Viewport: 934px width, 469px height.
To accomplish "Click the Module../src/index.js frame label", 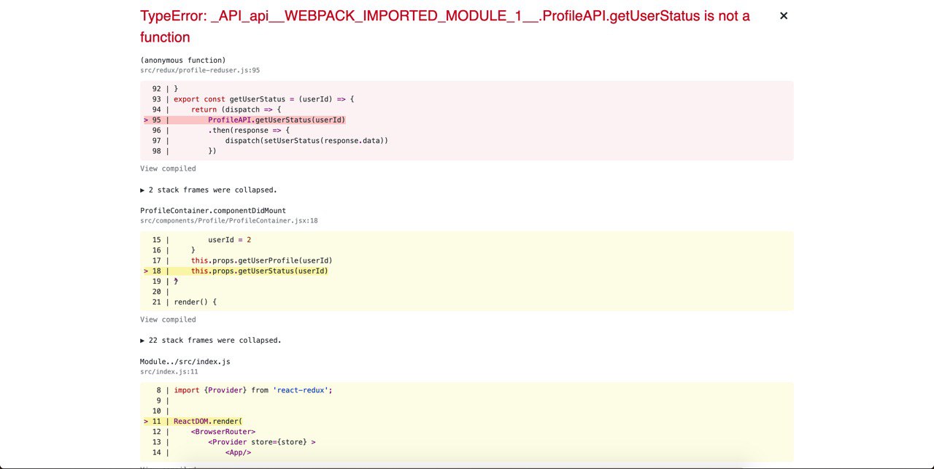I will point(185,362).
